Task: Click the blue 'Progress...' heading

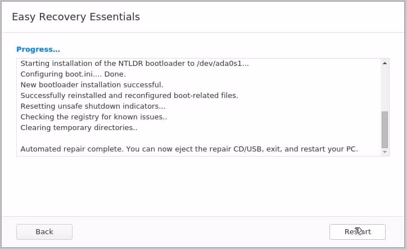Action: point(38,50)
